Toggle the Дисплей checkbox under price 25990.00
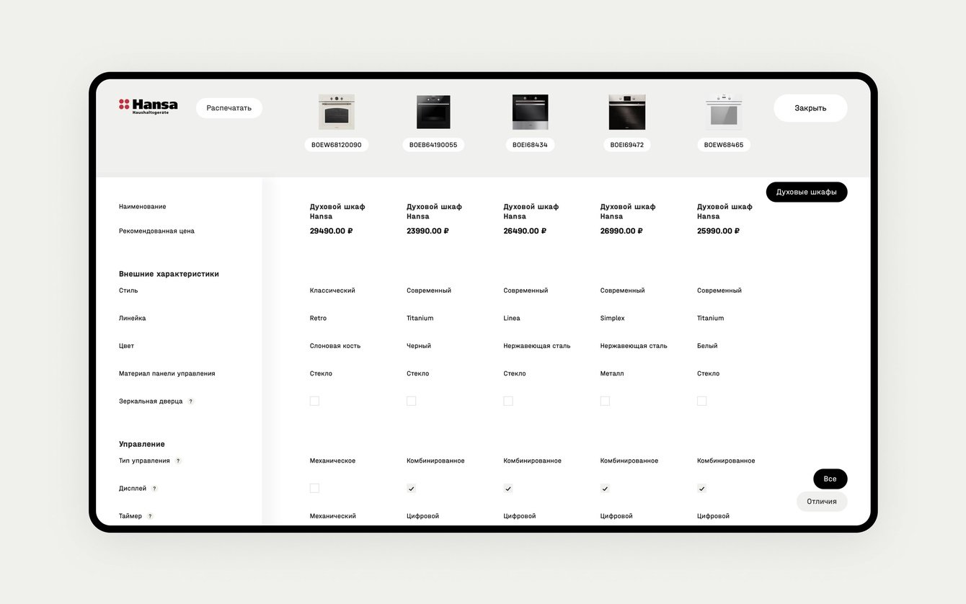 (x=701, y=489)
